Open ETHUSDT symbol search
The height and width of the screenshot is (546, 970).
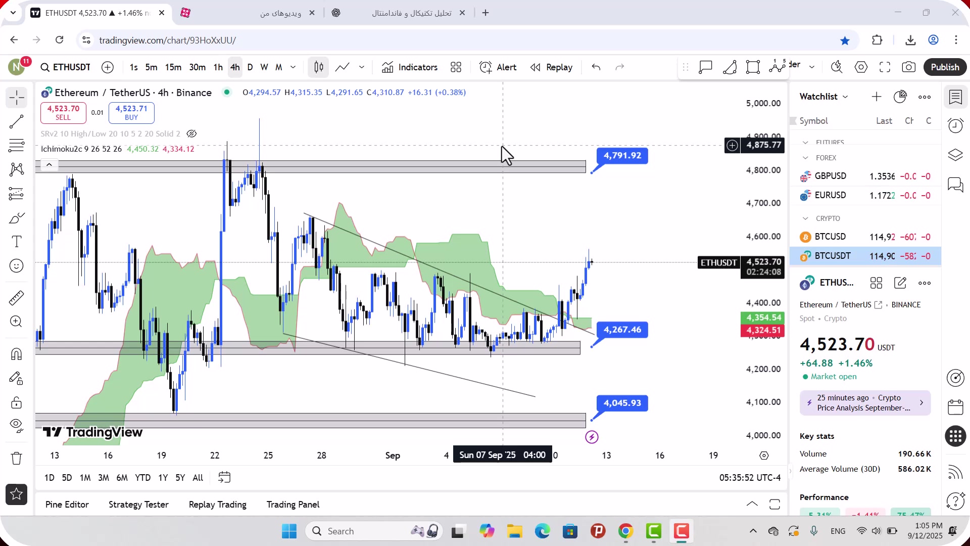[x=66, y=67]
